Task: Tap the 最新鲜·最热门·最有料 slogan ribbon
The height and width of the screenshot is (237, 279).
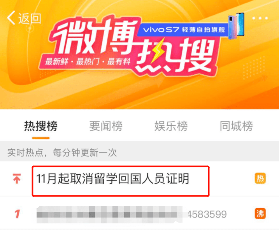Action: click(x=88, y=62)
